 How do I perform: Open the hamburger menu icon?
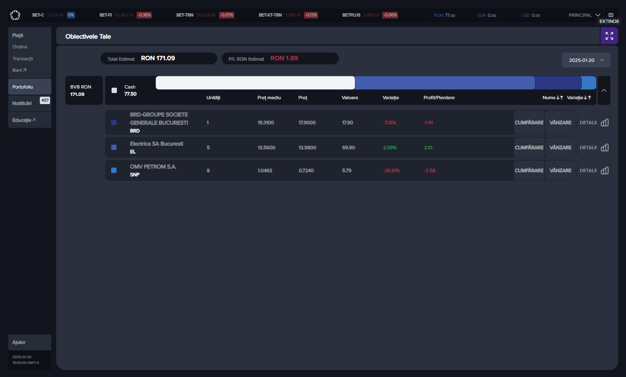[x=611, y=15]
